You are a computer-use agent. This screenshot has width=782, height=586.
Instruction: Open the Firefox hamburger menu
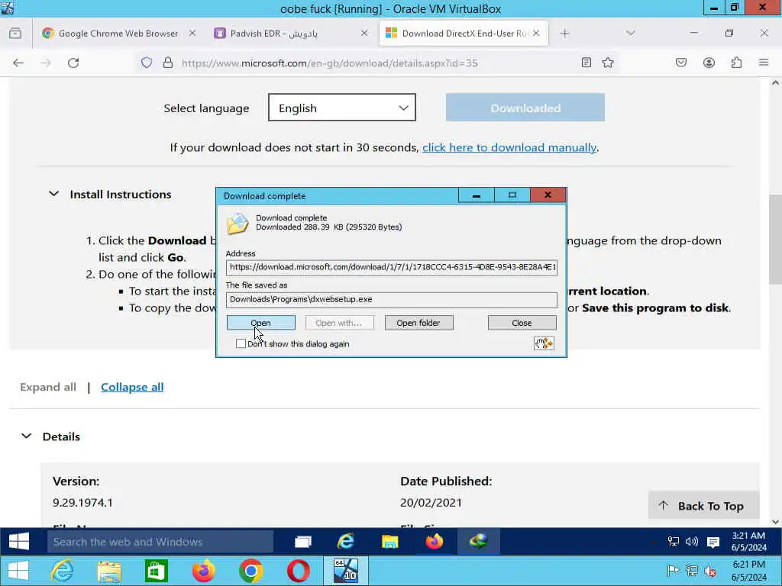pyautogui.click(x=764, y=63)
